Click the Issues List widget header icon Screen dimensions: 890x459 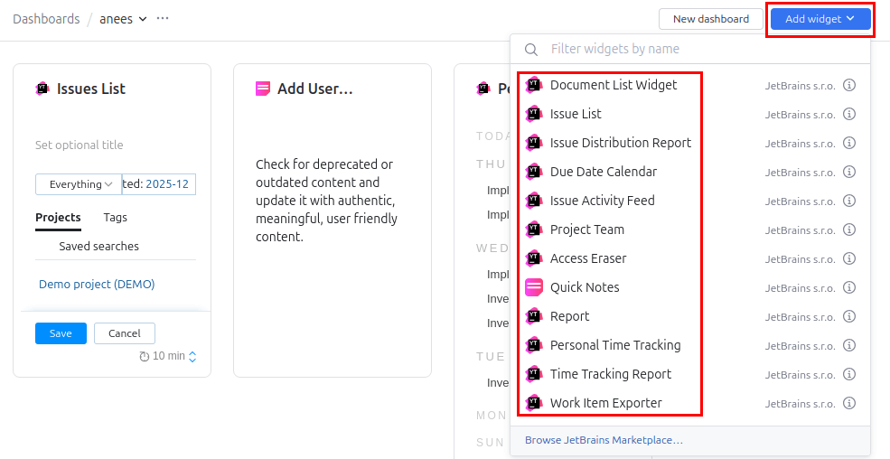(x=42, y=89)
